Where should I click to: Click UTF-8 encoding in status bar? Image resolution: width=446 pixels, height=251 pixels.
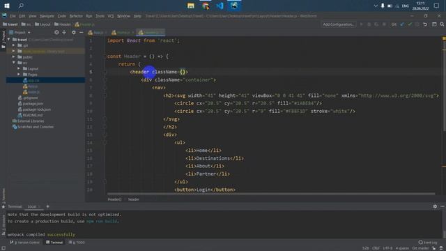tap(387, 248)
